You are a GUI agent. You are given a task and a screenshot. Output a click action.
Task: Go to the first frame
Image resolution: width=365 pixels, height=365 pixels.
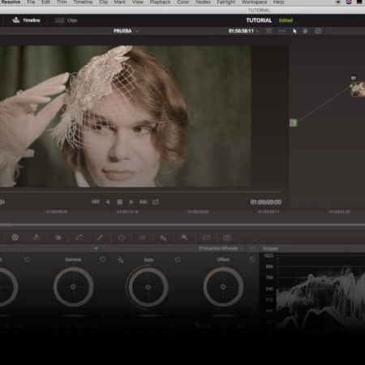tap(95, 202)
